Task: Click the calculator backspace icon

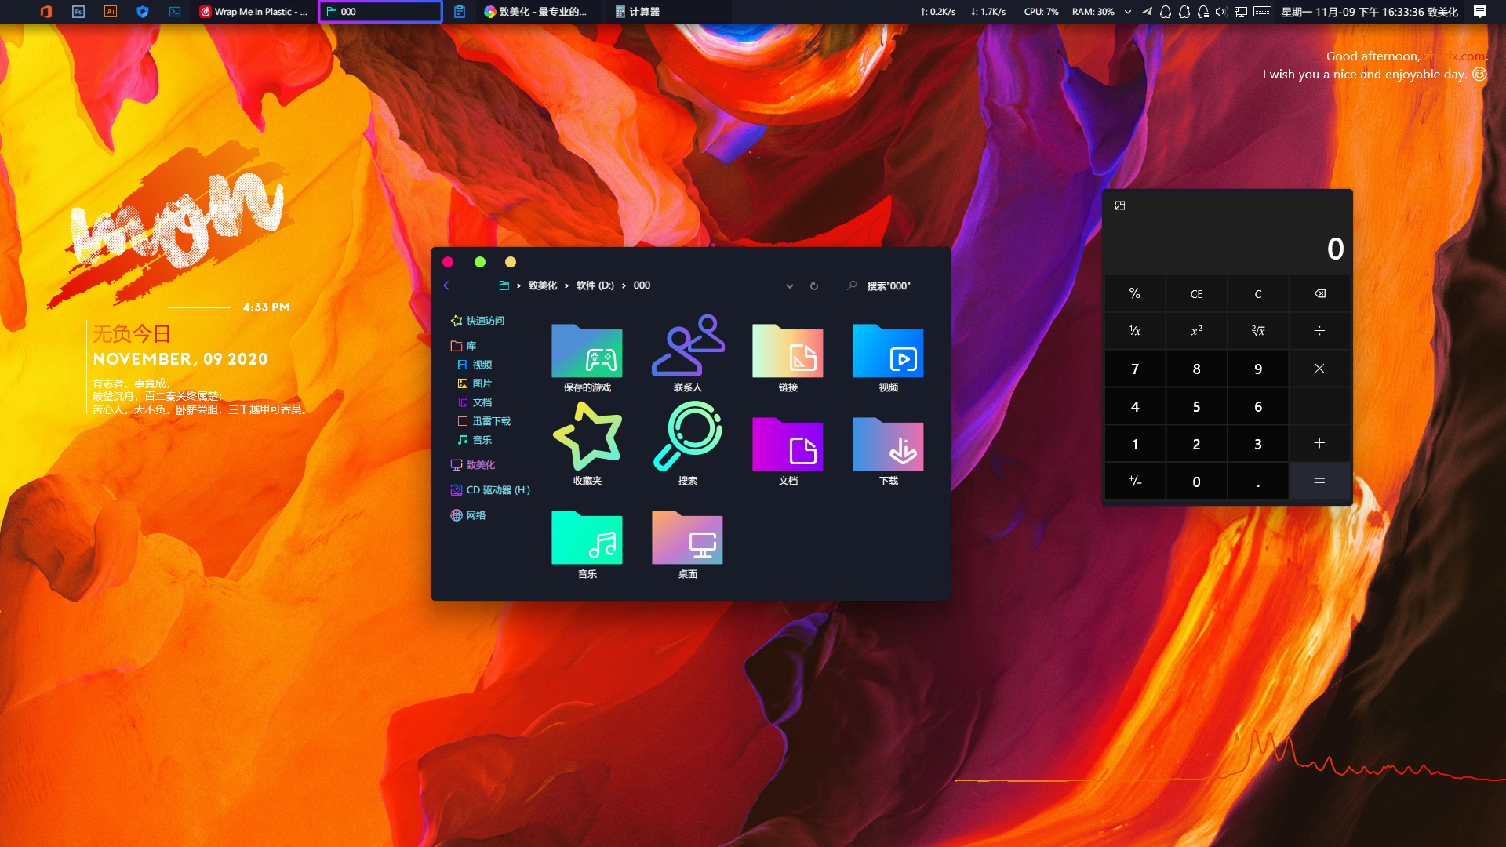Action: pos(1319,293)
